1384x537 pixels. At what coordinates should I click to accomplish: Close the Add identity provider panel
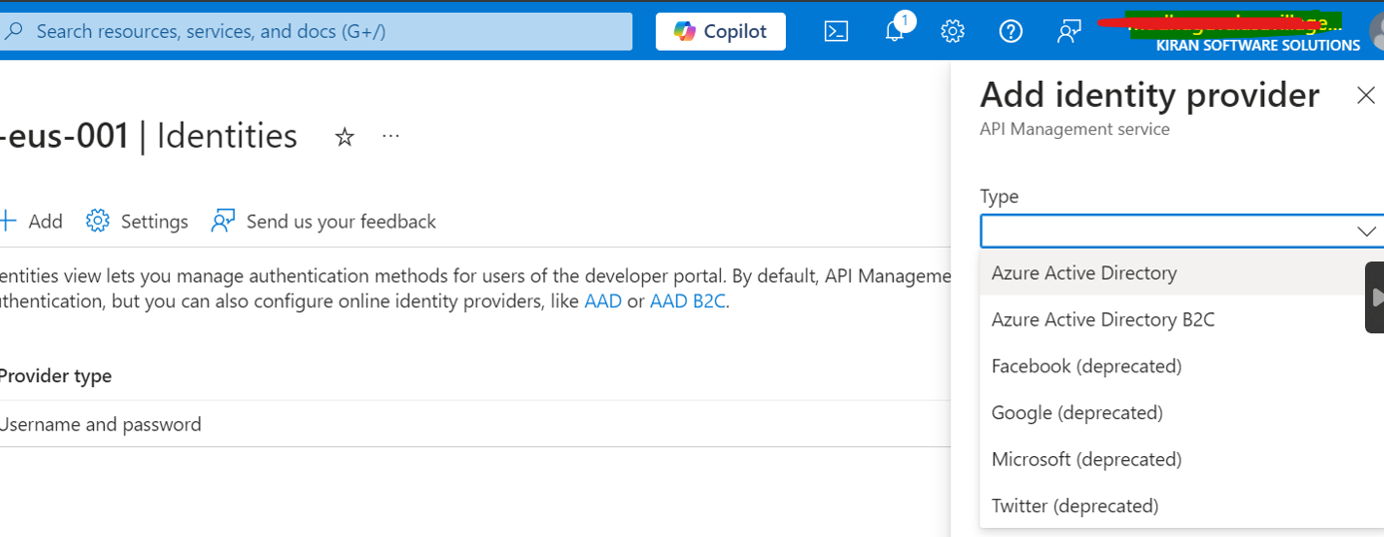[x=1366, y=95]
